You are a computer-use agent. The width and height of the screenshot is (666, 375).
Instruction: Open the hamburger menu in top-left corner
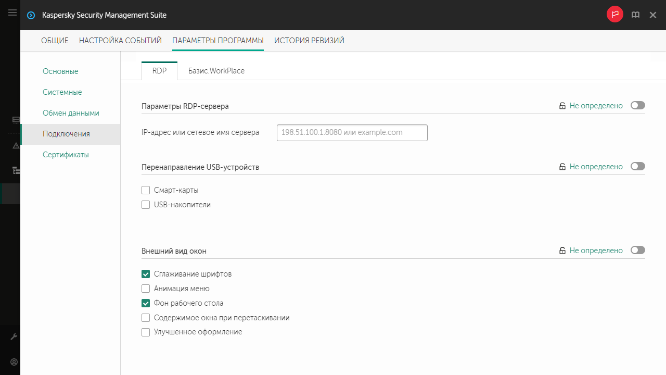(x=12, y=13)
